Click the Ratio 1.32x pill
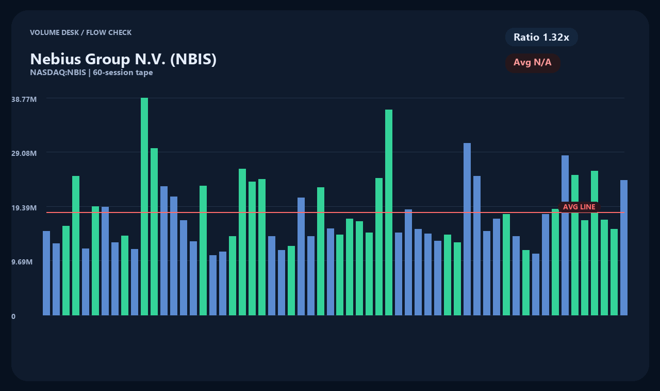Image resolution: width=660 pixels, height=391 pixels. (x=541, y=37)
